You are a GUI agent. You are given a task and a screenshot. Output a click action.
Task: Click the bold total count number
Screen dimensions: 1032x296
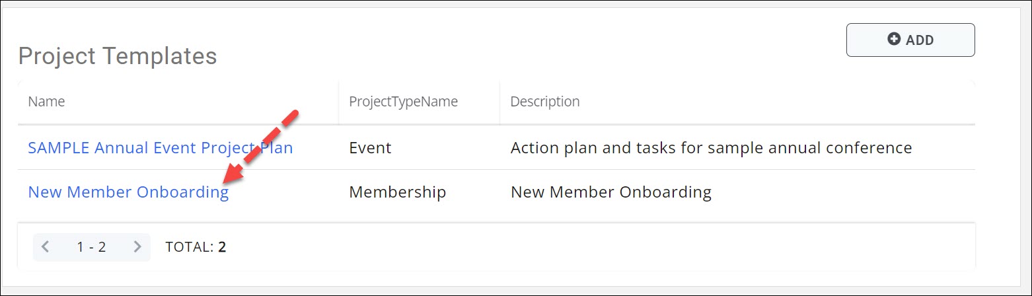(223, 247)
